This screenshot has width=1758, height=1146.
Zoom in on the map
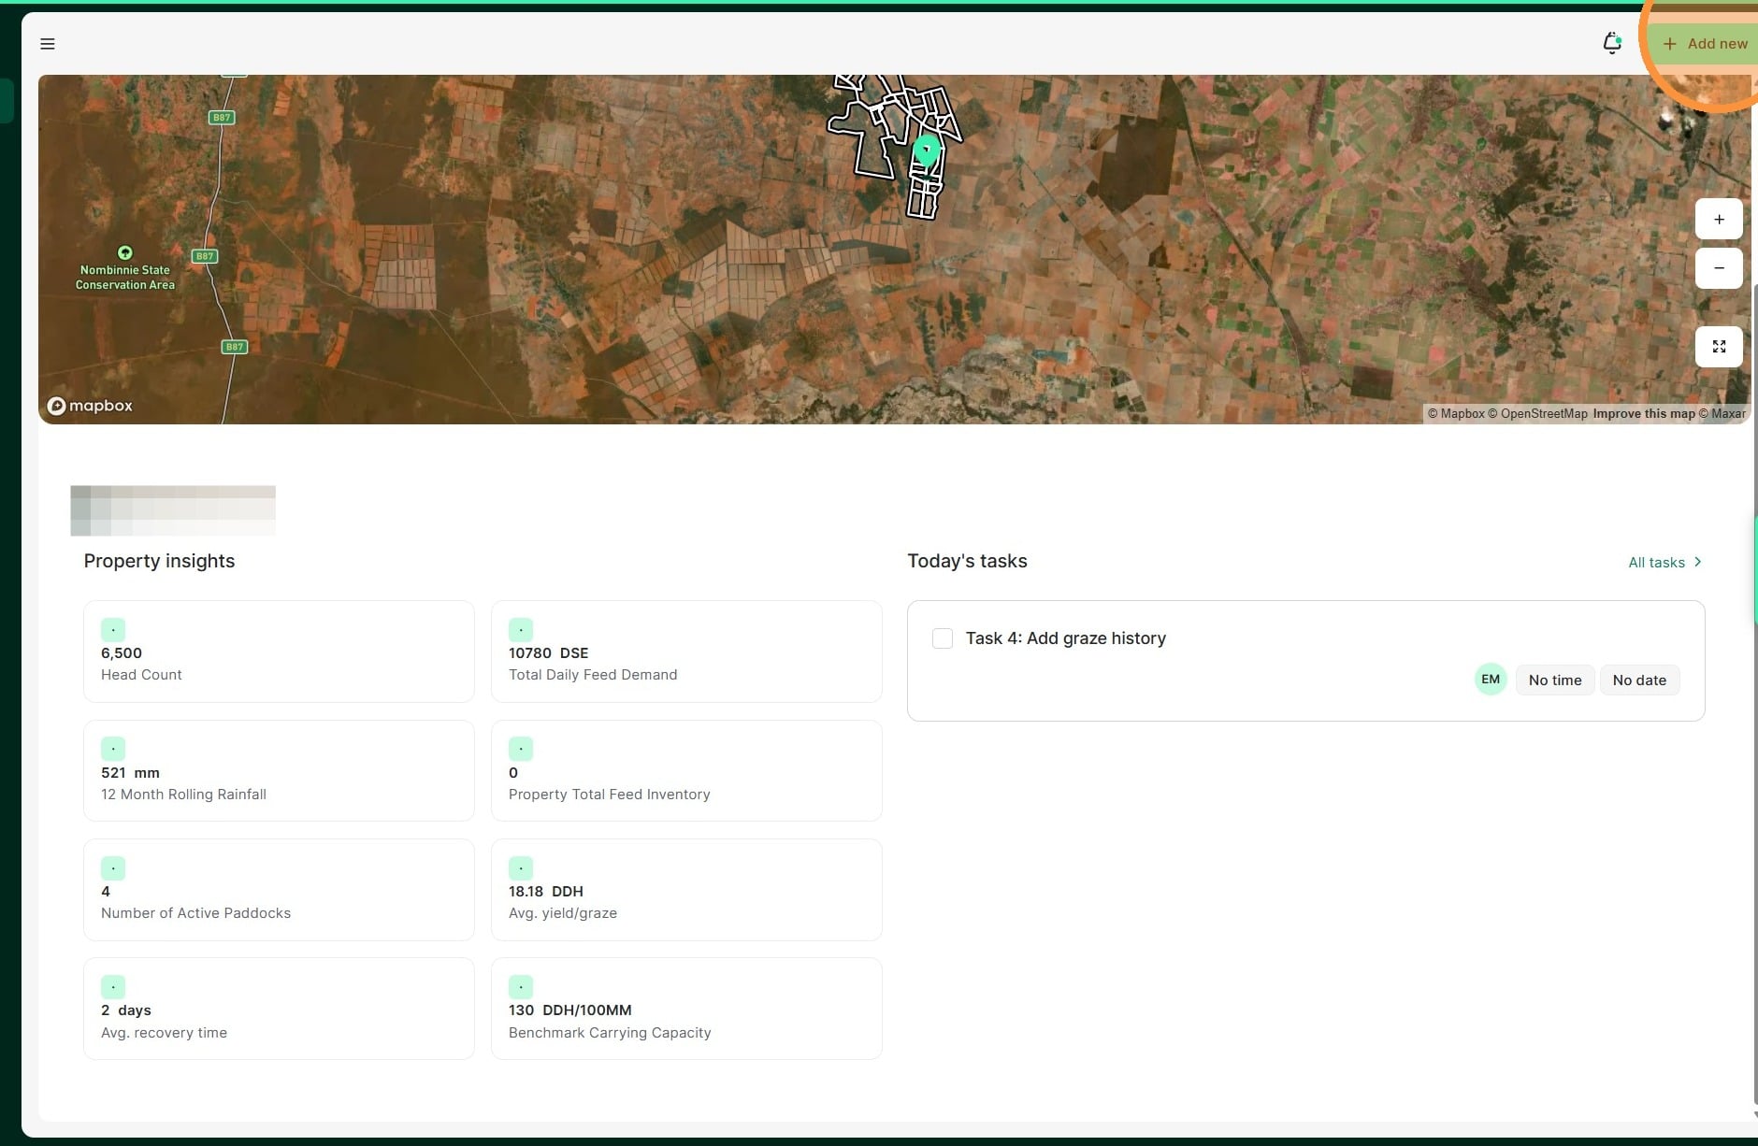(1718, 220)
